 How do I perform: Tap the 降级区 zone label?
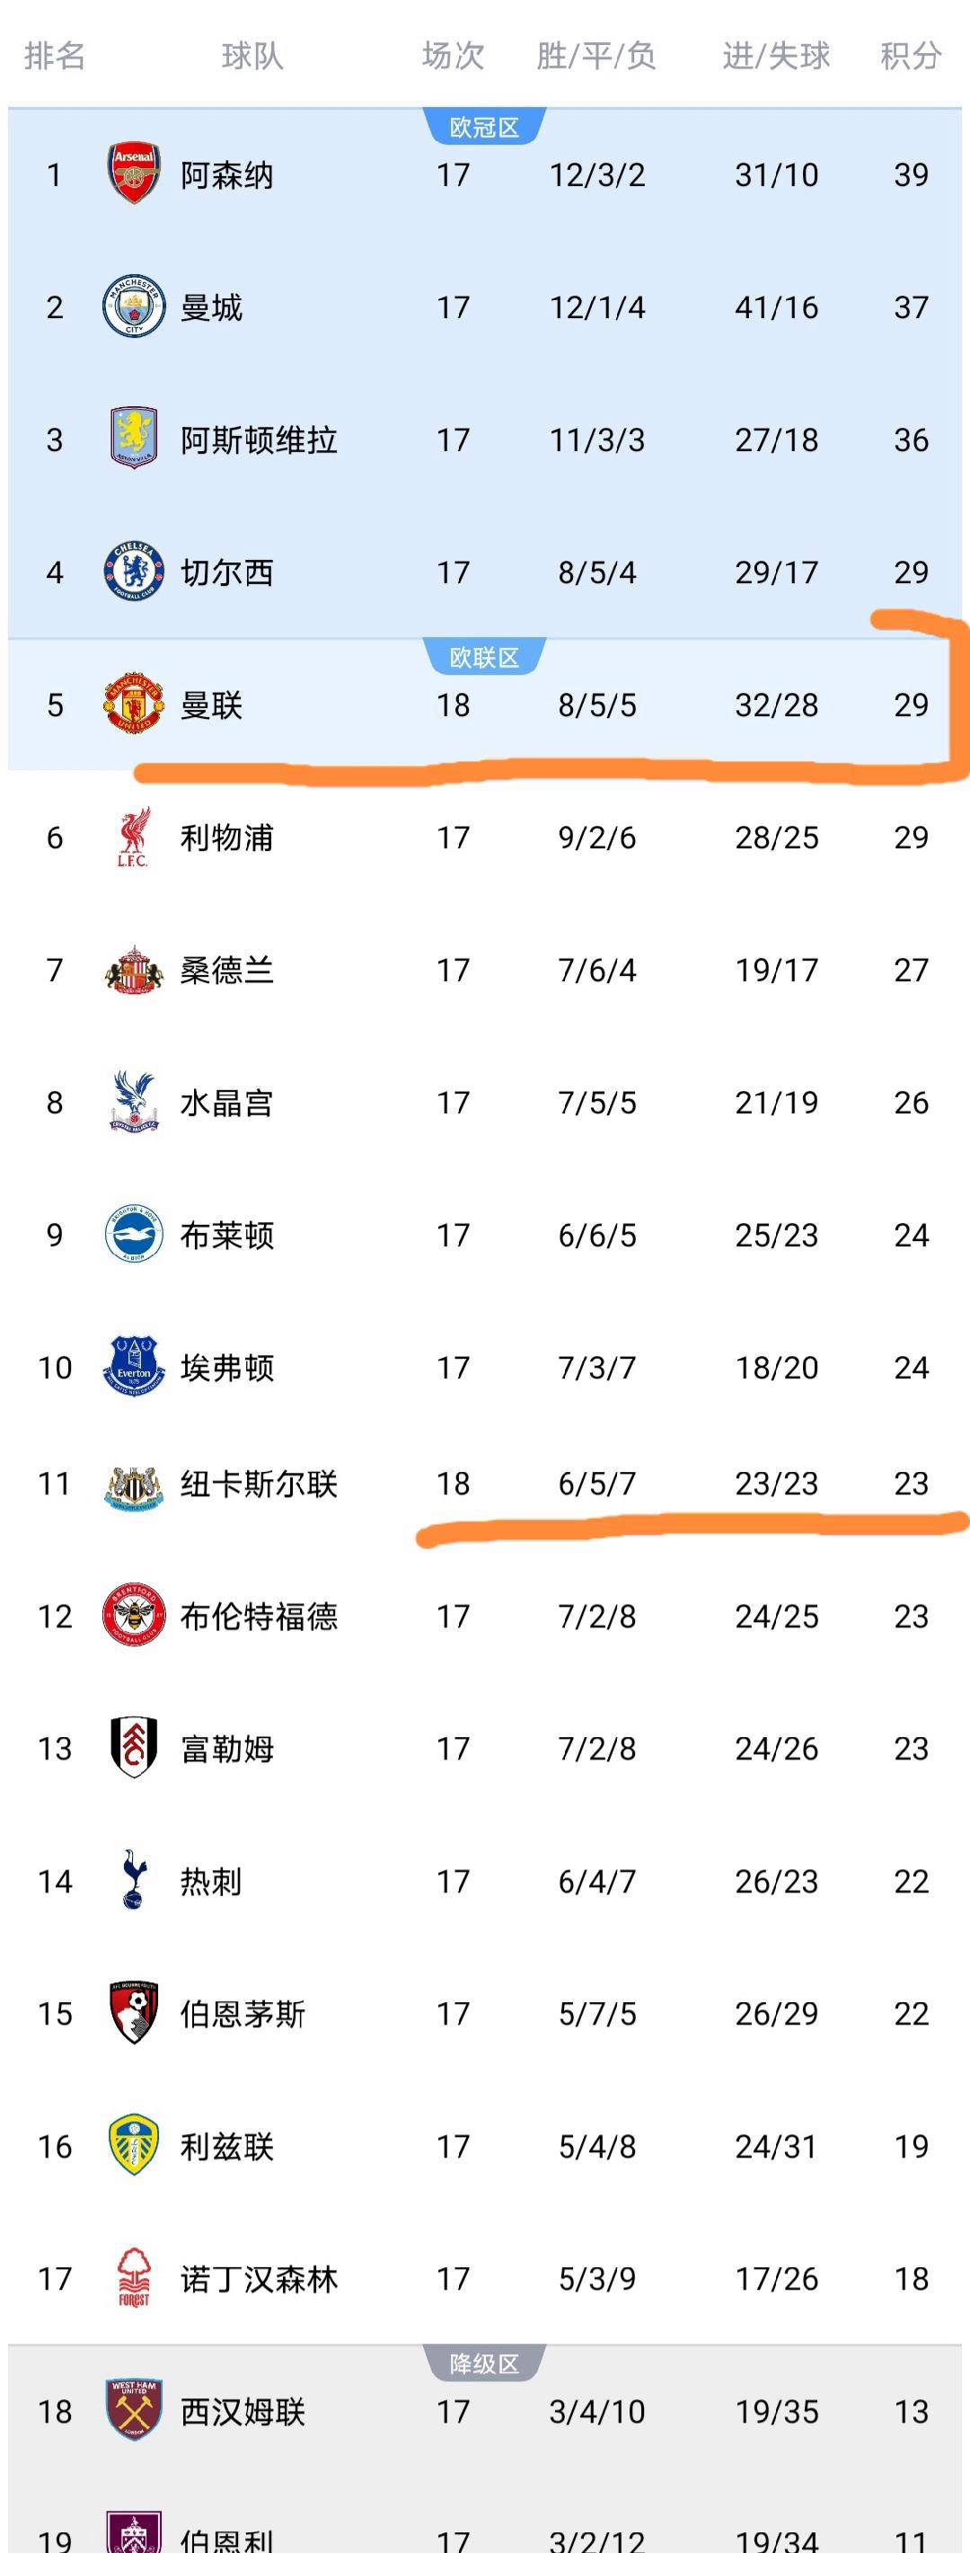[x=484, y=2363]
